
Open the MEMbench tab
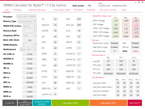point(79,10)
